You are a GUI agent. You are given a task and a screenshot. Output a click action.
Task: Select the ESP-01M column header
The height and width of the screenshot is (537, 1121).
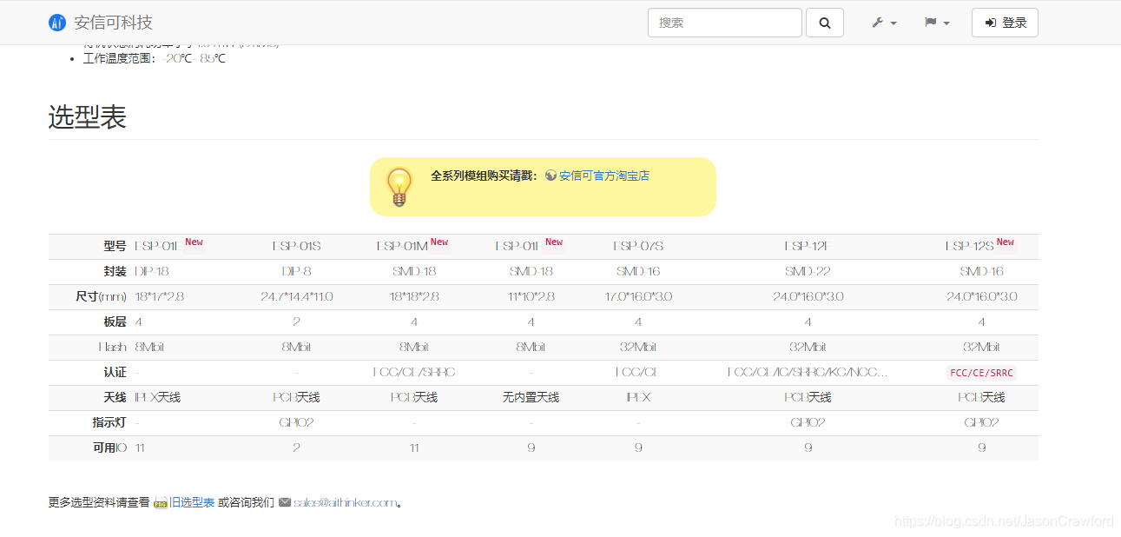coord(402,247)
